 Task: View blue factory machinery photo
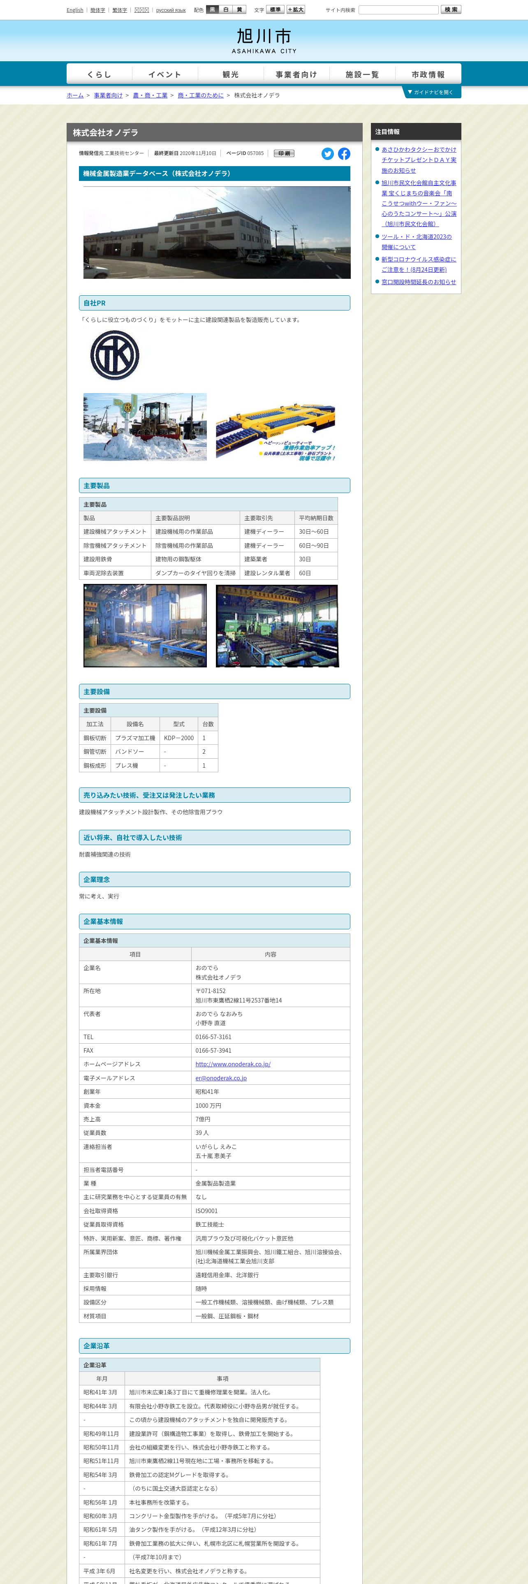pos(145,626)
